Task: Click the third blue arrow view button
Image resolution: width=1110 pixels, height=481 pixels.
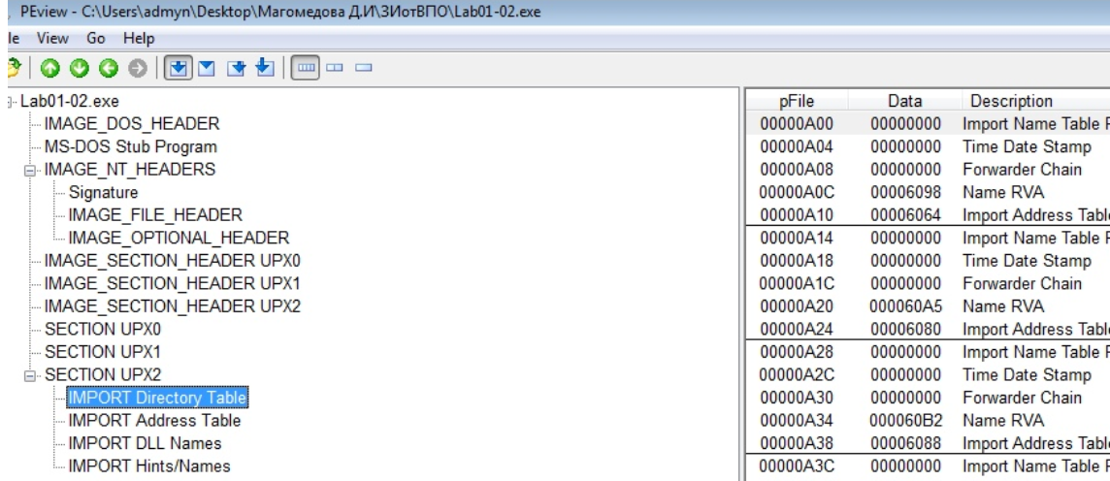Action: click(237, 68)
